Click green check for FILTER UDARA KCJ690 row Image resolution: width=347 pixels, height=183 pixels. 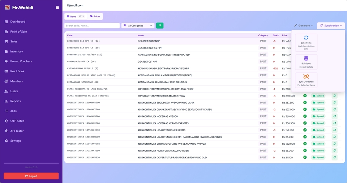[305, 151]
